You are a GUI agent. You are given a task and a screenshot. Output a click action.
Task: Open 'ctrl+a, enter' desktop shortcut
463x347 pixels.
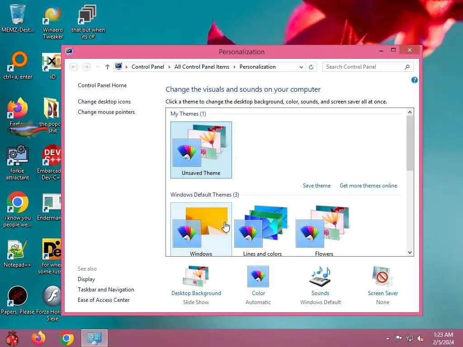coord(18,66)
